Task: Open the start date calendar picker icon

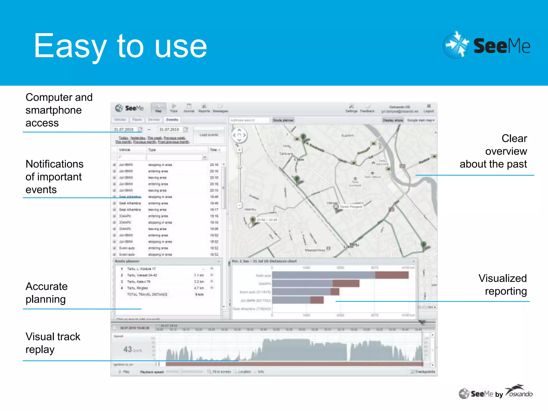Action: click(x=140, y=129)
